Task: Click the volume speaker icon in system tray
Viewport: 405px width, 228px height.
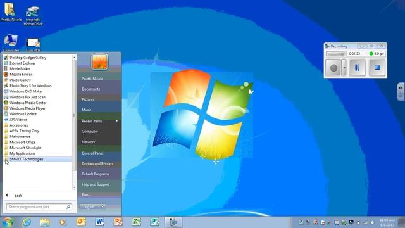Action: point(372,222)
